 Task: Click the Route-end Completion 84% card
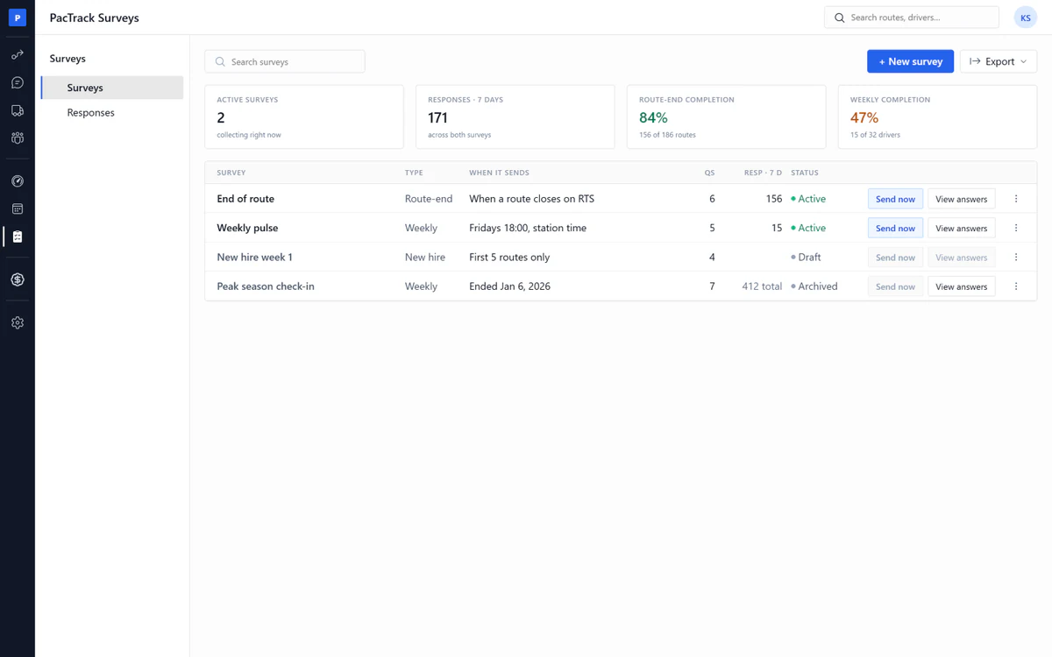727,117
